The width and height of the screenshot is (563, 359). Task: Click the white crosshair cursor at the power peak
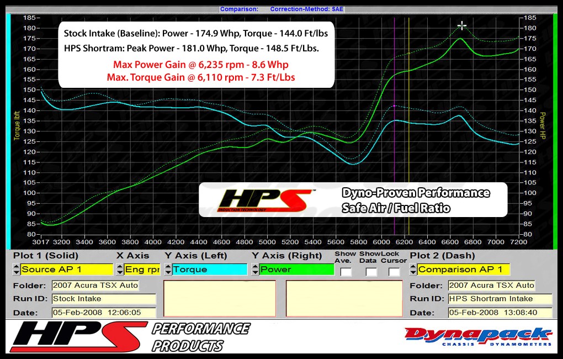pyautogui.click(x=462, y=25)
